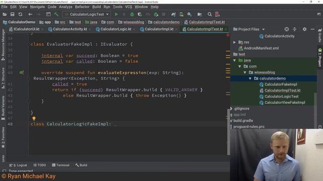Image resolution: width=323 pixels, height=181 pixels.
Task: Click the Search Everywhere magnifier icon
Action: (209, 15)
